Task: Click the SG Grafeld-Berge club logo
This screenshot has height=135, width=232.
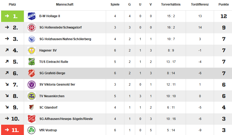Action: click(x=31, y=73)
